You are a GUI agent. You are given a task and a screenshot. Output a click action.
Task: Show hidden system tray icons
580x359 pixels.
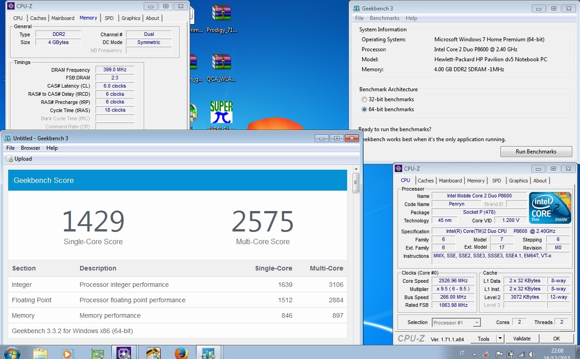pos(474,354)
